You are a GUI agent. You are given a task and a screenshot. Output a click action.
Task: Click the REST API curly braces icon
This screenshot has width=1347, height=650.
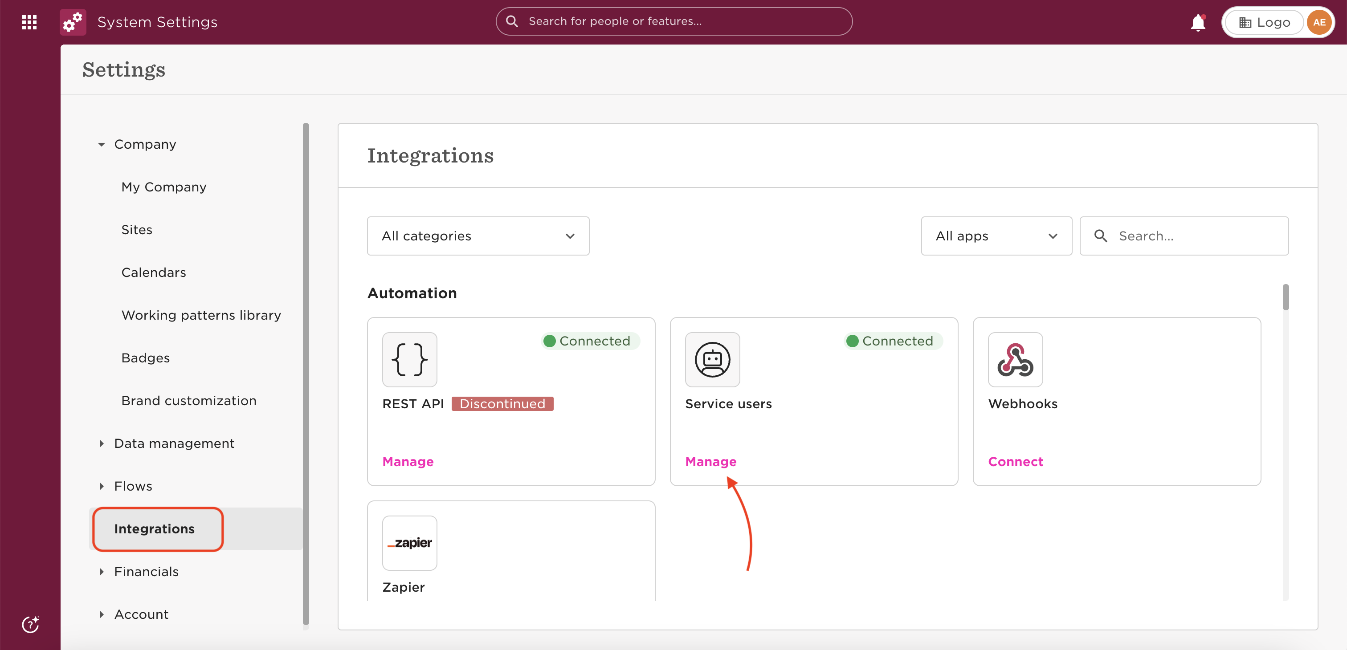pos(409,359)
